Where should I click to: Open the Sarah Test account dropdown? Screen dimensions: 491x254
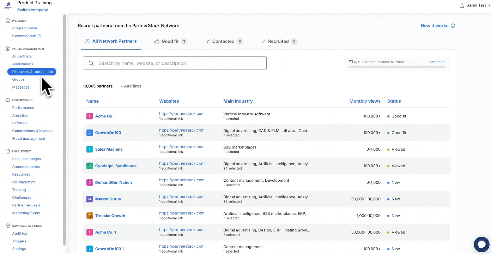475,5
